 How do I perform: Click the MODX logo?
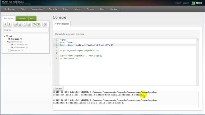pyautogui.click(x=197, y=3)
